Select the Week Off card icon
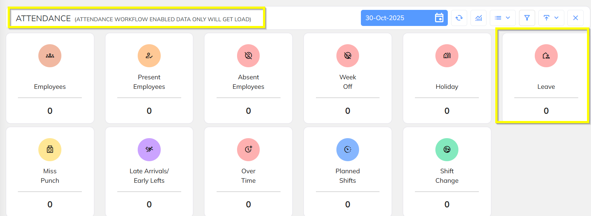The height and width of the screenshot is (216, 591). point(348,56)
